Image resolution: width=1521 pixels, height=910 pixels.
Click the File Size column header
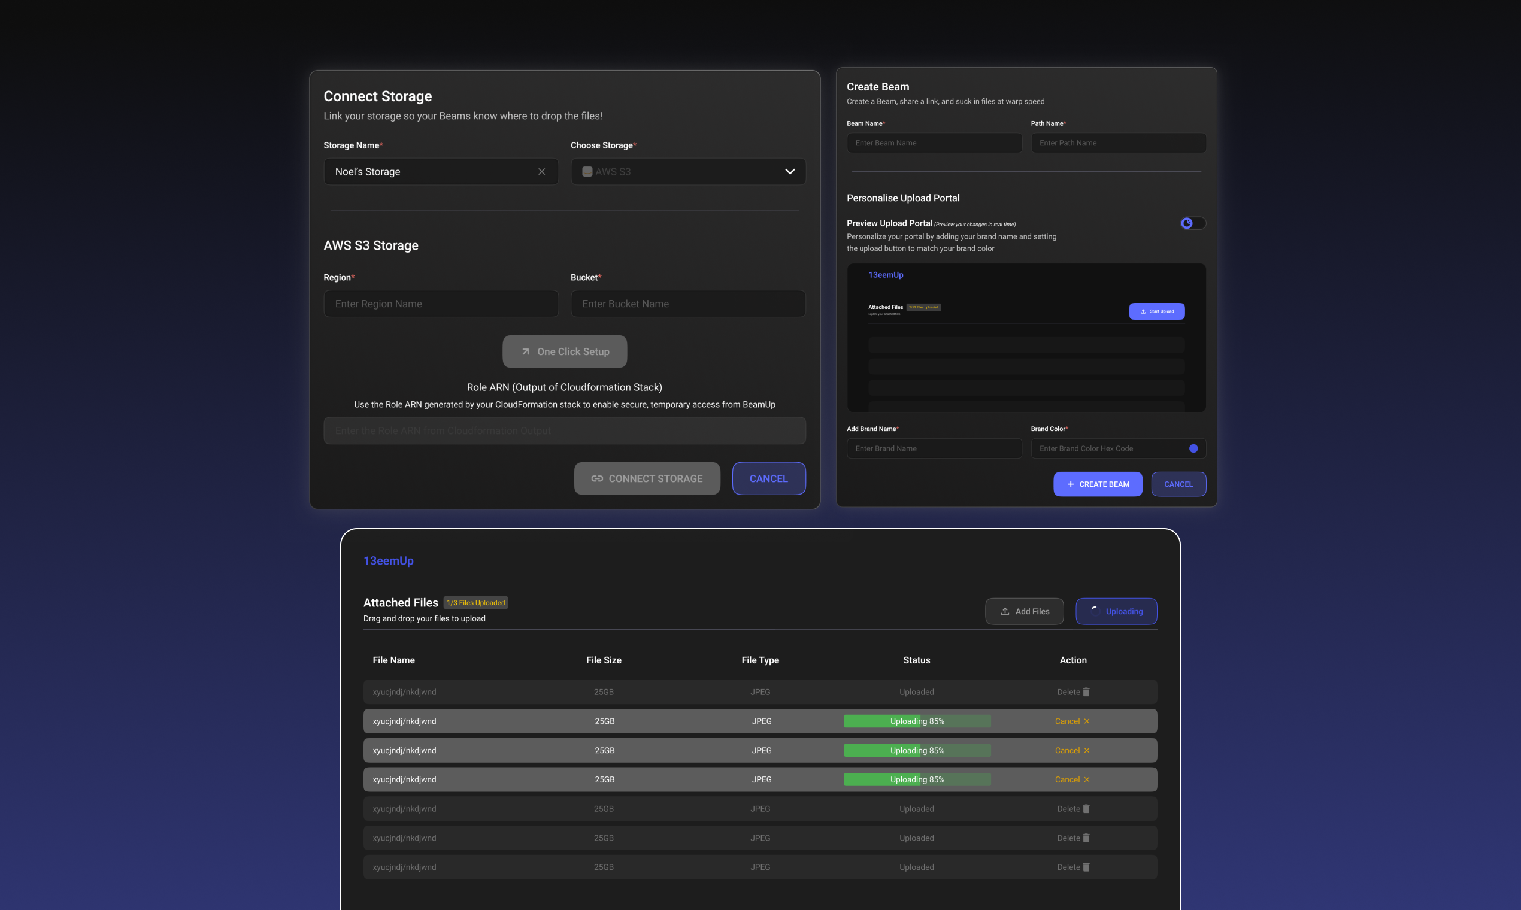click(604, 660)
